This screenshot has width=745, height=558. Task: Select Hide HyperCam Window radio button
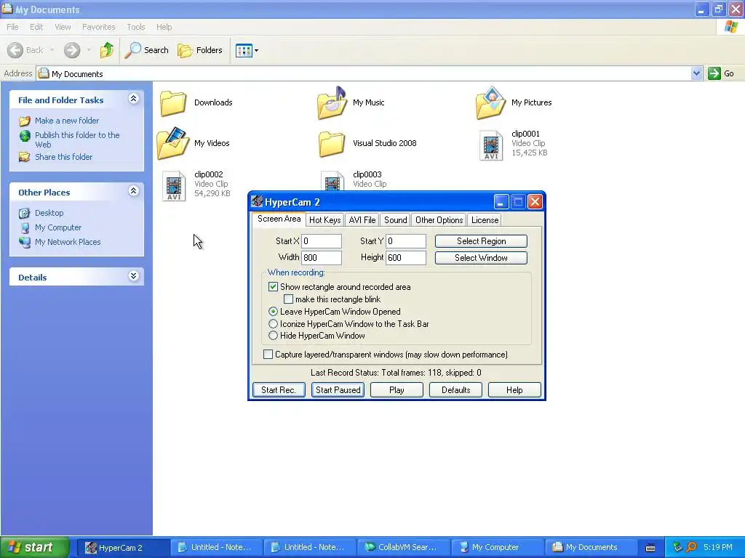[273, 336]
